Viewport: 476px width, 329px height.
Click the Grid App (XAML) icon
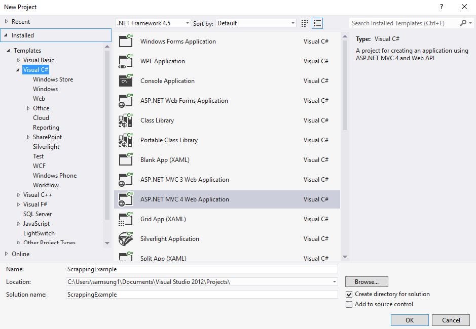(126, 219)
